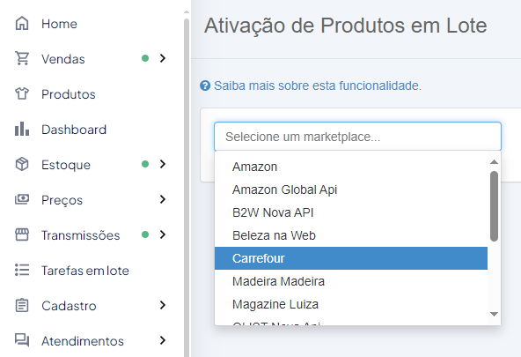
Task: Focus the Selecione um marketplace search field
Action: click(x=357, y=137)
